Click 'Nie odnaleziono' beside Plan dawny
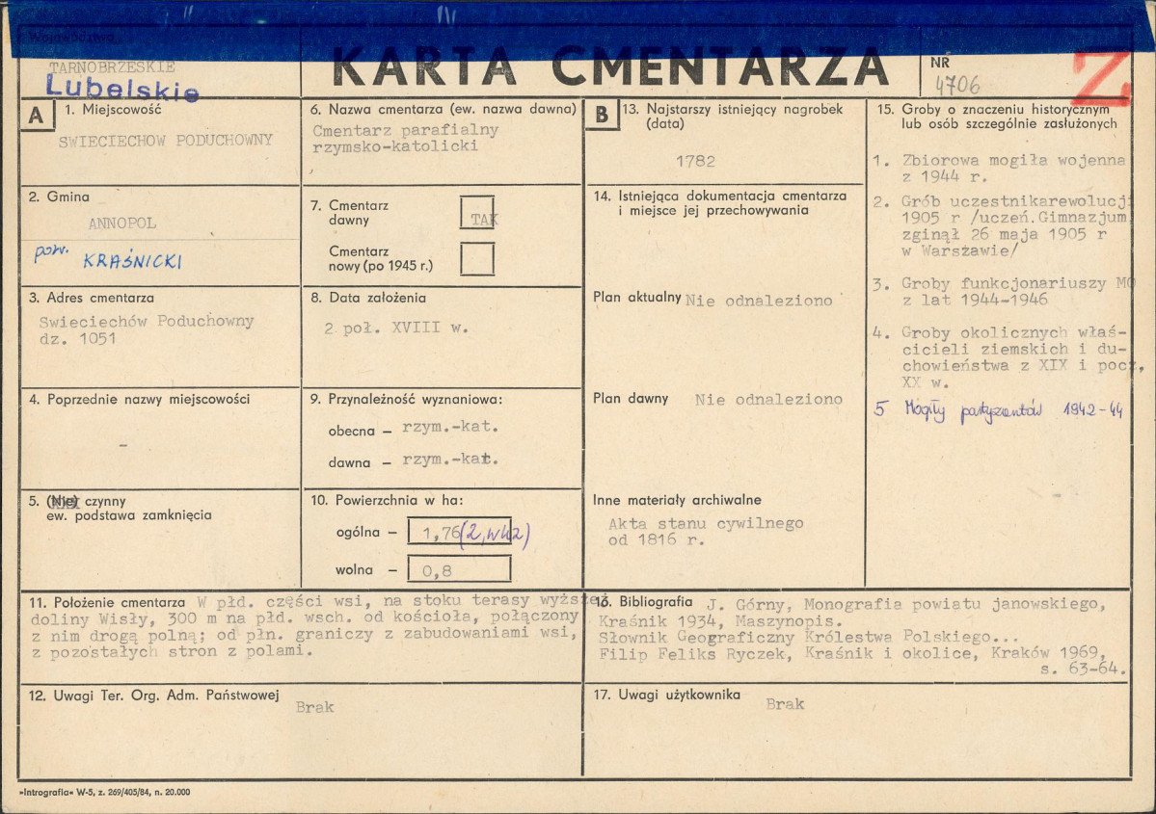 point(768,399)
